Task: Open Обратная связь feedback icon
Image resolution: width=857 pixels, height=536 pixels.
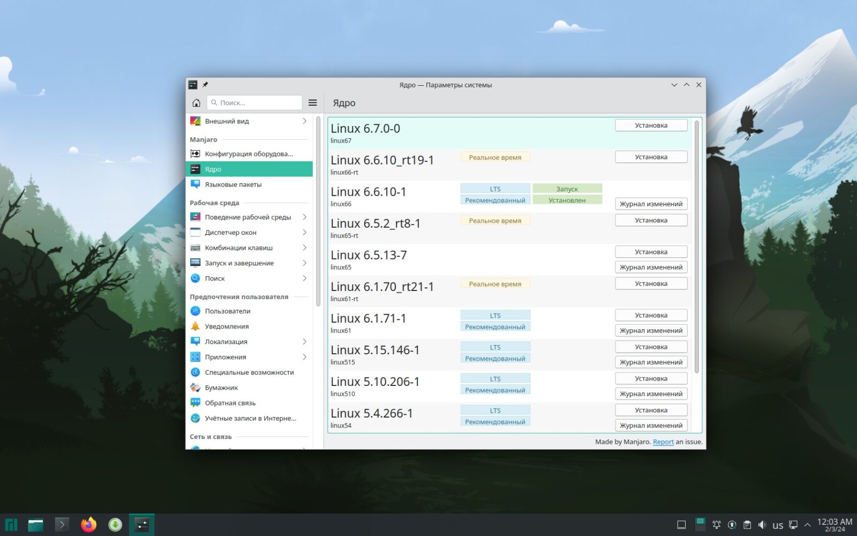Action: tap(195, 403)
